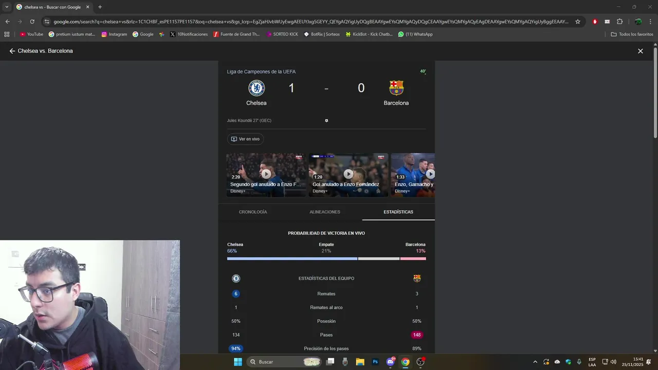
Task: Close the match overlay with the X
Action: click(641, 51)
